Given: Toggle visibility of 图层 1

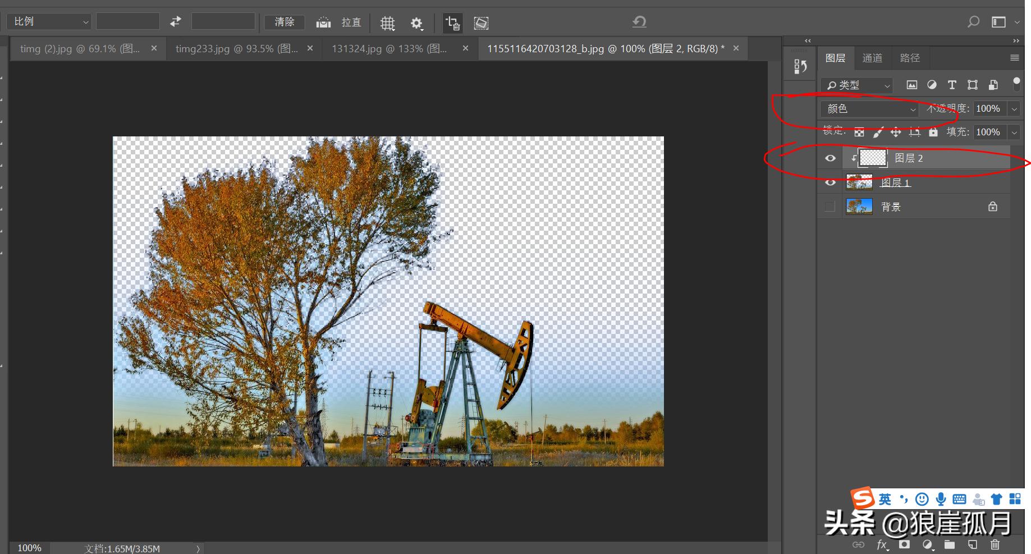Looking at the screenshot, I should 830,182.
